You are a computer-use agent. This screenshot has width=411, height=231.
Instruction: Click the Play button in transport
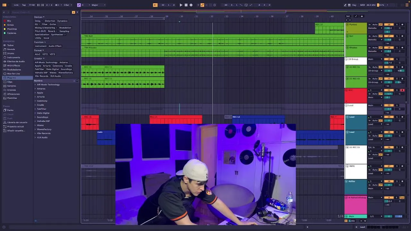pyautogui.click(x=181, y=5)
